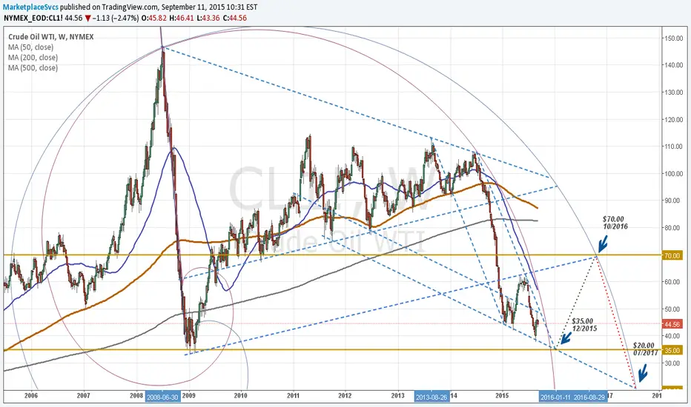Click the NYMEX_EOD:CL1! symbol label

point(33,18)
